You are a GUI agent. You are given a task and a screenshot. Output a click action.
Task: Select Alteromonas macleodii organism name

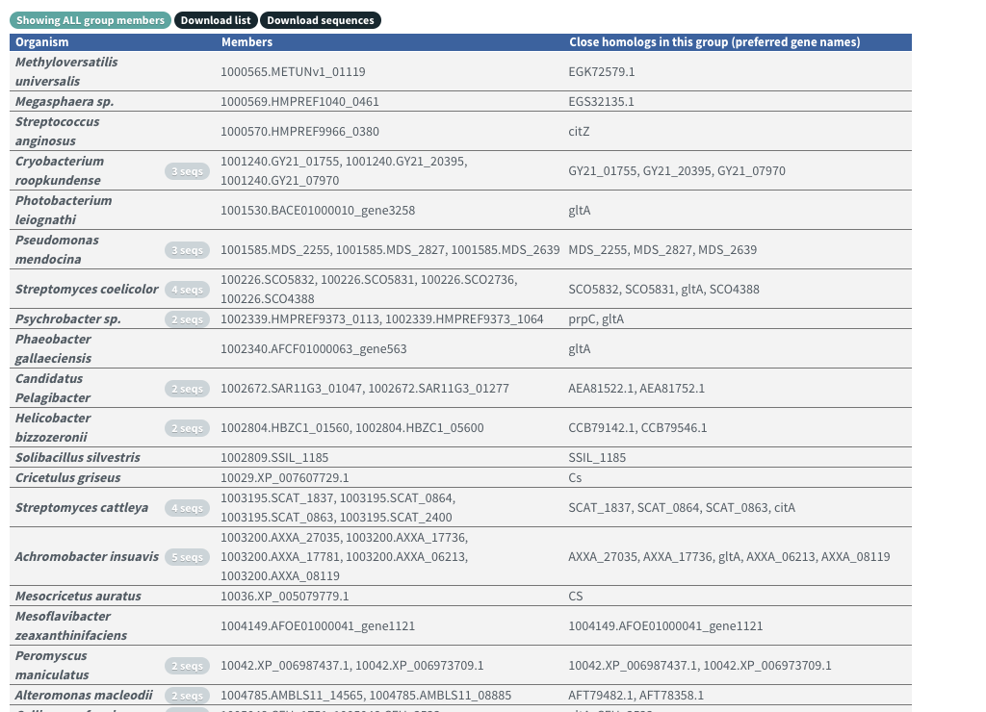84,695
